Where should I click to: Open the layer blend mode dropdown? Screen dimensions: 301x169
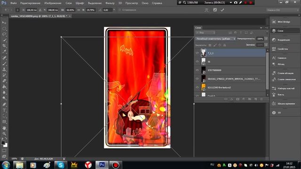coord(215,38)
